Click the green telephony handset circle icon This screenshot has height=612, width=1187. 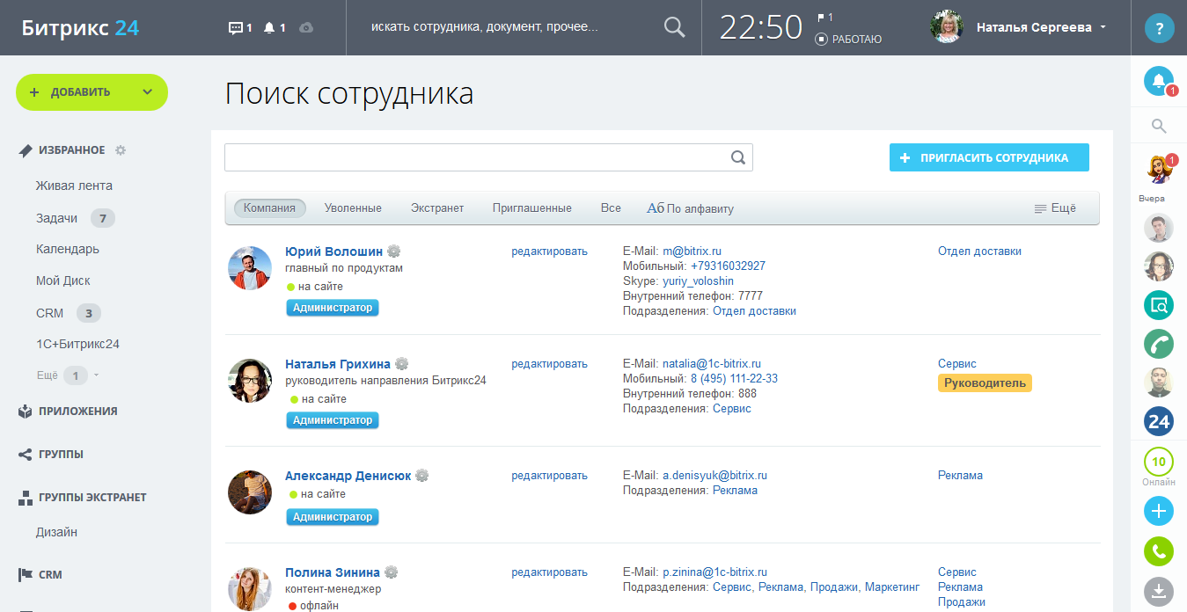point(1159,344)
